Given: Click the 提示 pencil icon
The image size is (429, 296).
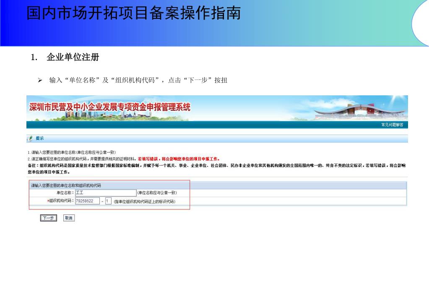Looking at the screenshot, I should (x=30, y=138).
